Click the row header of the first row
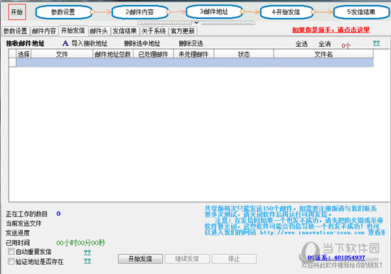391x274 pixels. tap(13, 62)
